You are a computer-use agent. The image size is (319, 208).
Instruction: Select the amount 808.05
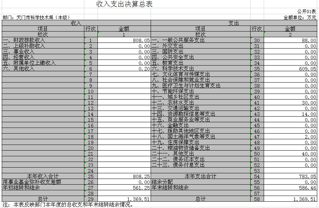[x=124, y=40]
